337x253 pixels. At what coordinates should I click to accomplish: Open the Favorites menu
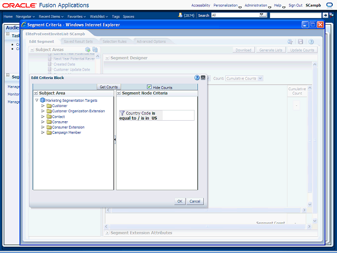77,16
